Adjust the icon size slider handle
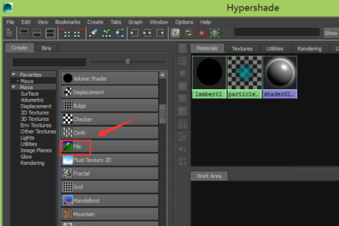 point(128,62)
